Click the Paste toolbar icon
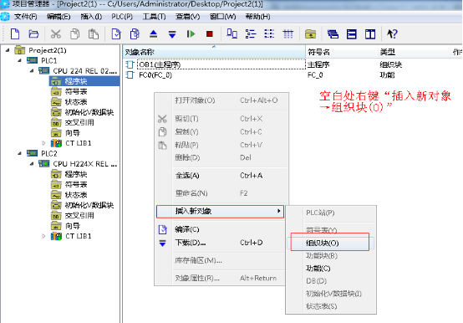 (94, 34)
